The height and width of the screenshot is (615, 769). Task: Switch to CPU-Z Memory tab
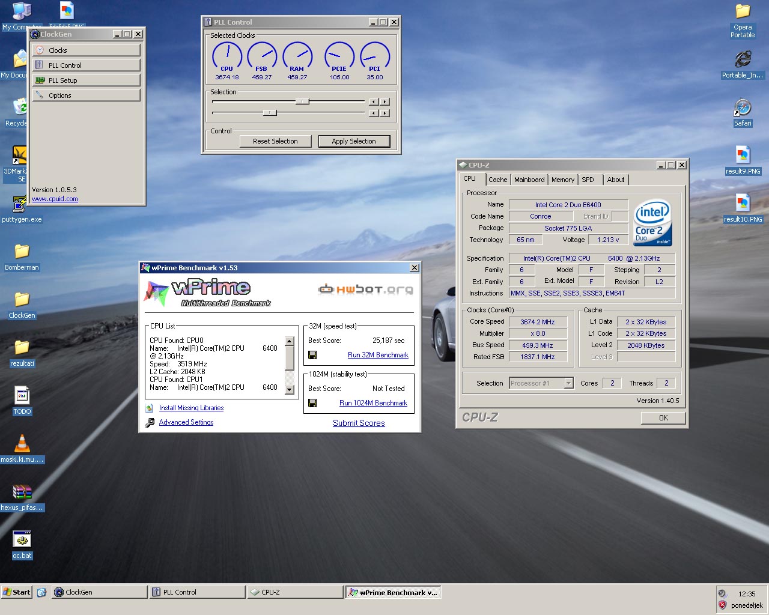click(563, 180)
